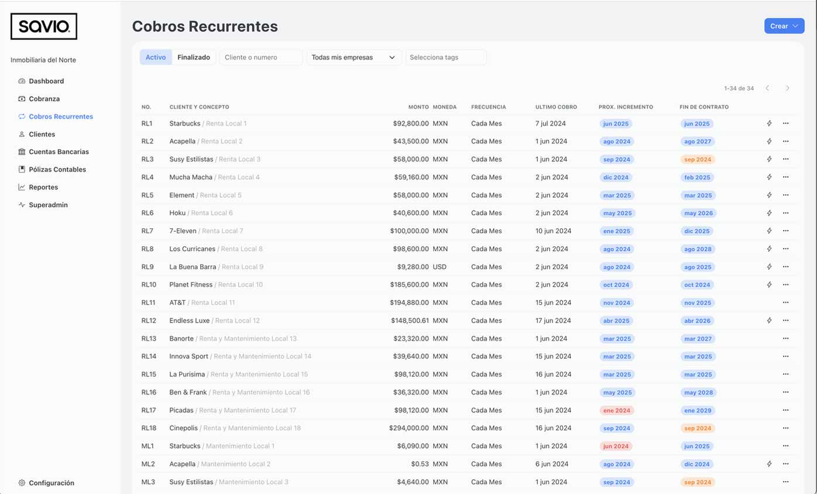Open the three-dot menu for Banorte RL13

[785, 338]
